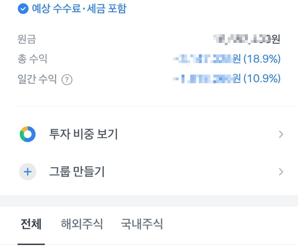The width and height of the screenshot is (298, 251).
Task: Click the 원금 label
Action: click(27, 39)
